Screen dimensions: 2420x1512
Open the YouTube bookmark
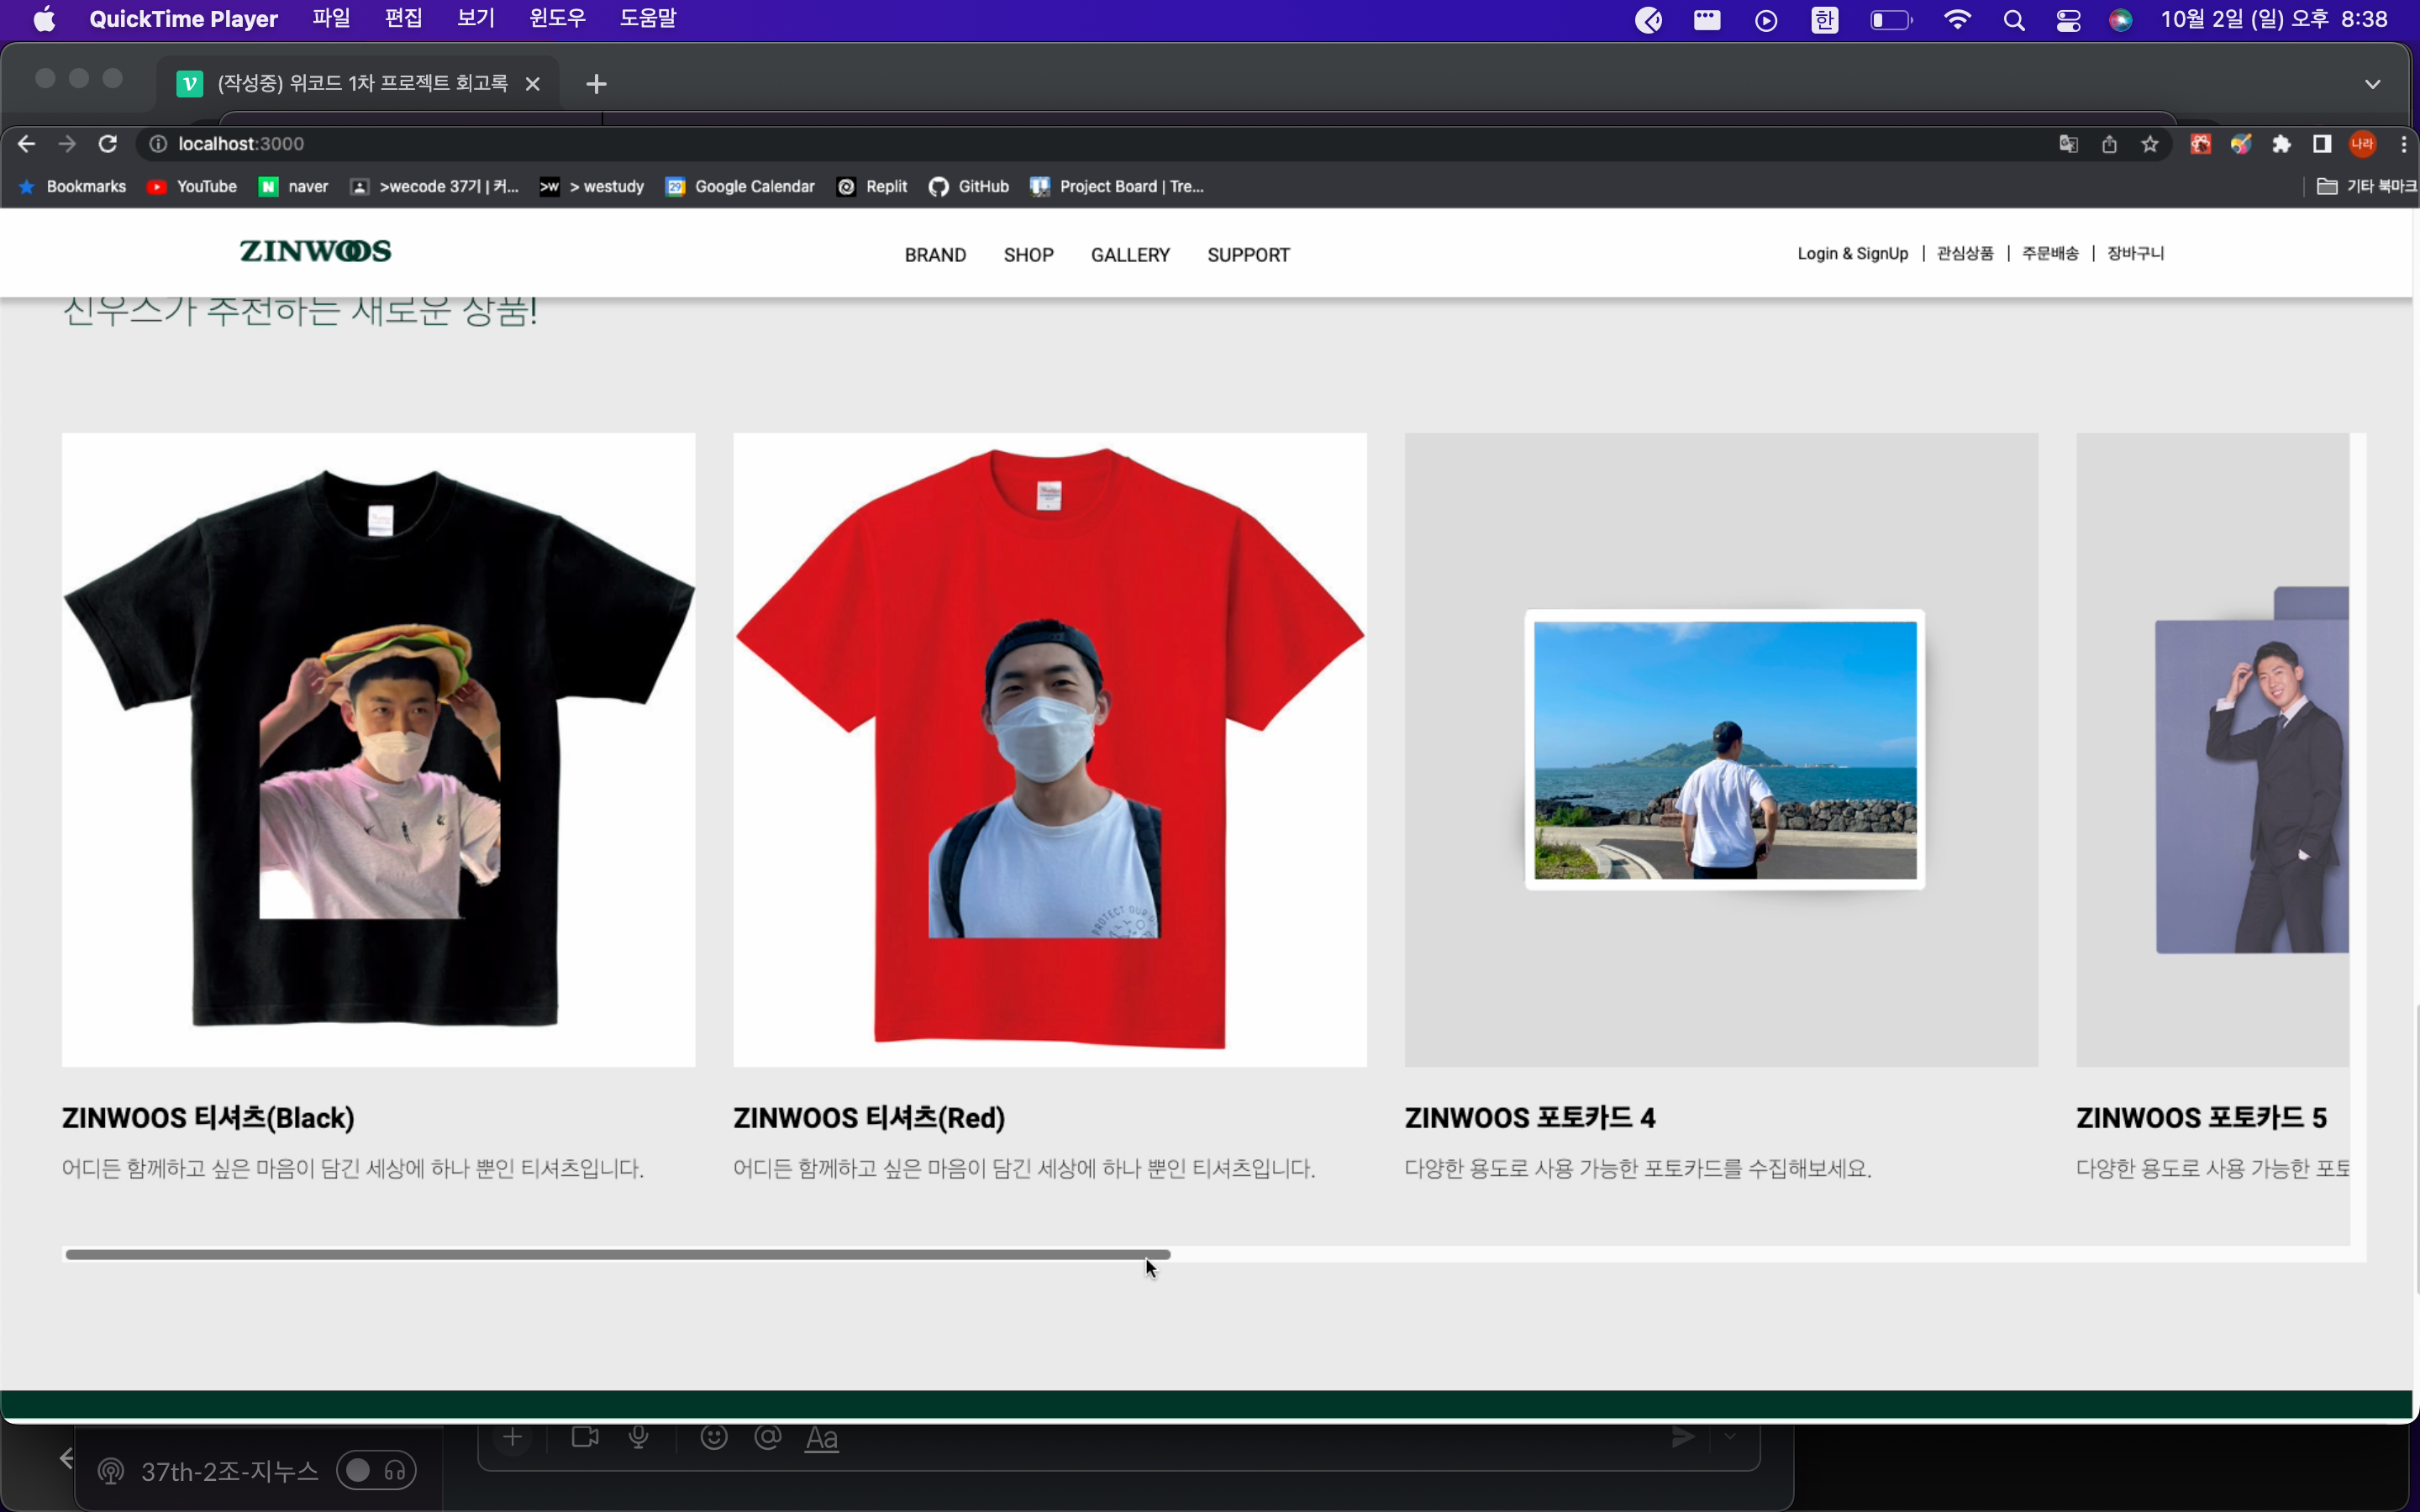point(191,186)
